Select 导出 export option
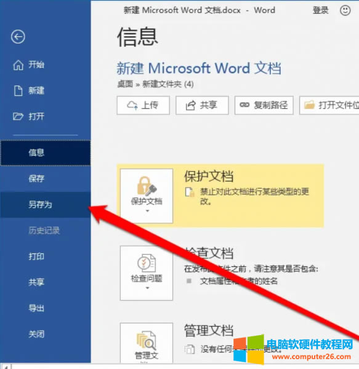This screenshot has height=369, width=359. click(x=45, y=308)
